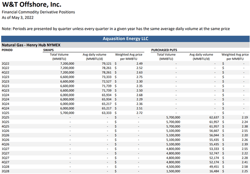Select swaps price 2.52 in 3Q22 row
The width and height of the screenshot is (250, 174).
tap(139, 68)
